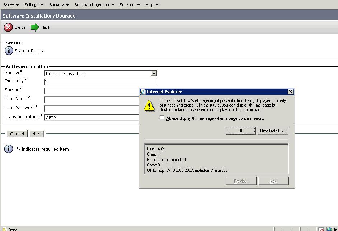Close the Internet Explorer error dialog

click(x=291, y=92)
